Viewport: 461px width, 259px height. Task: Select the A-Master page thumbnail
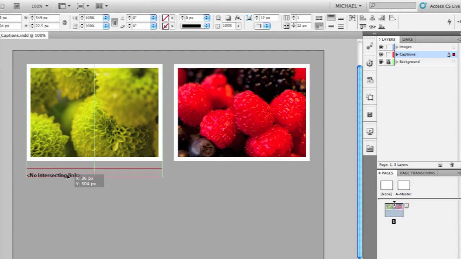404,186
